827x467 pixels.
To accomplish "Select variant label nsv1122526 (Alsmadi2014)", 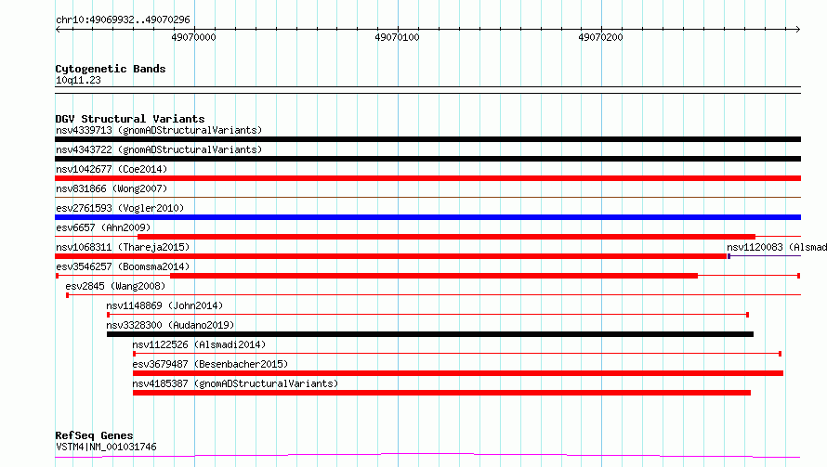I will [x=199, y=344].
